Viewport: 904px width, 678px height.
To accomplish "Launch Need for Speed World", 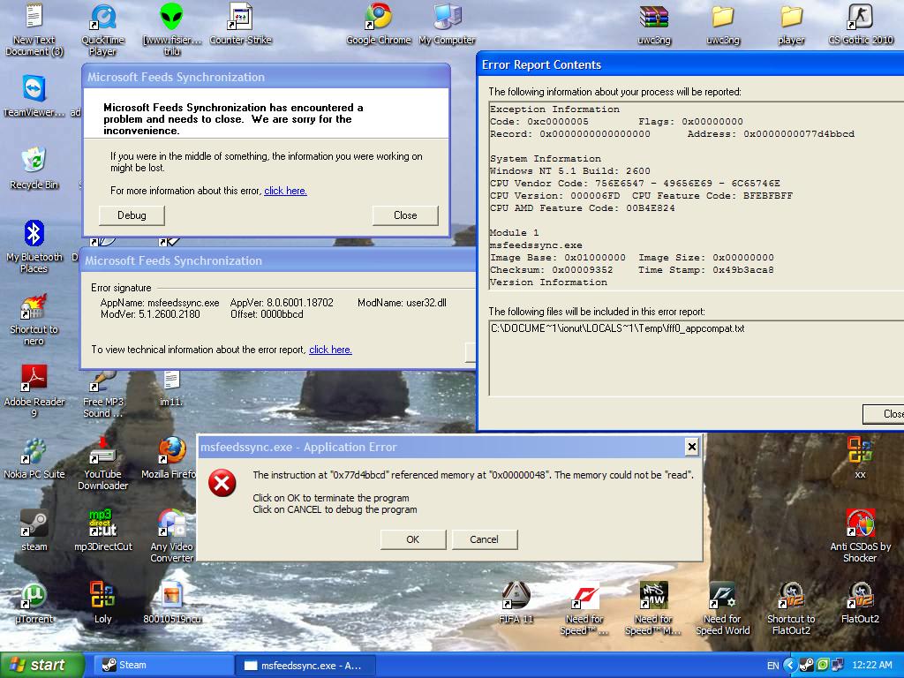I will 722,609.
